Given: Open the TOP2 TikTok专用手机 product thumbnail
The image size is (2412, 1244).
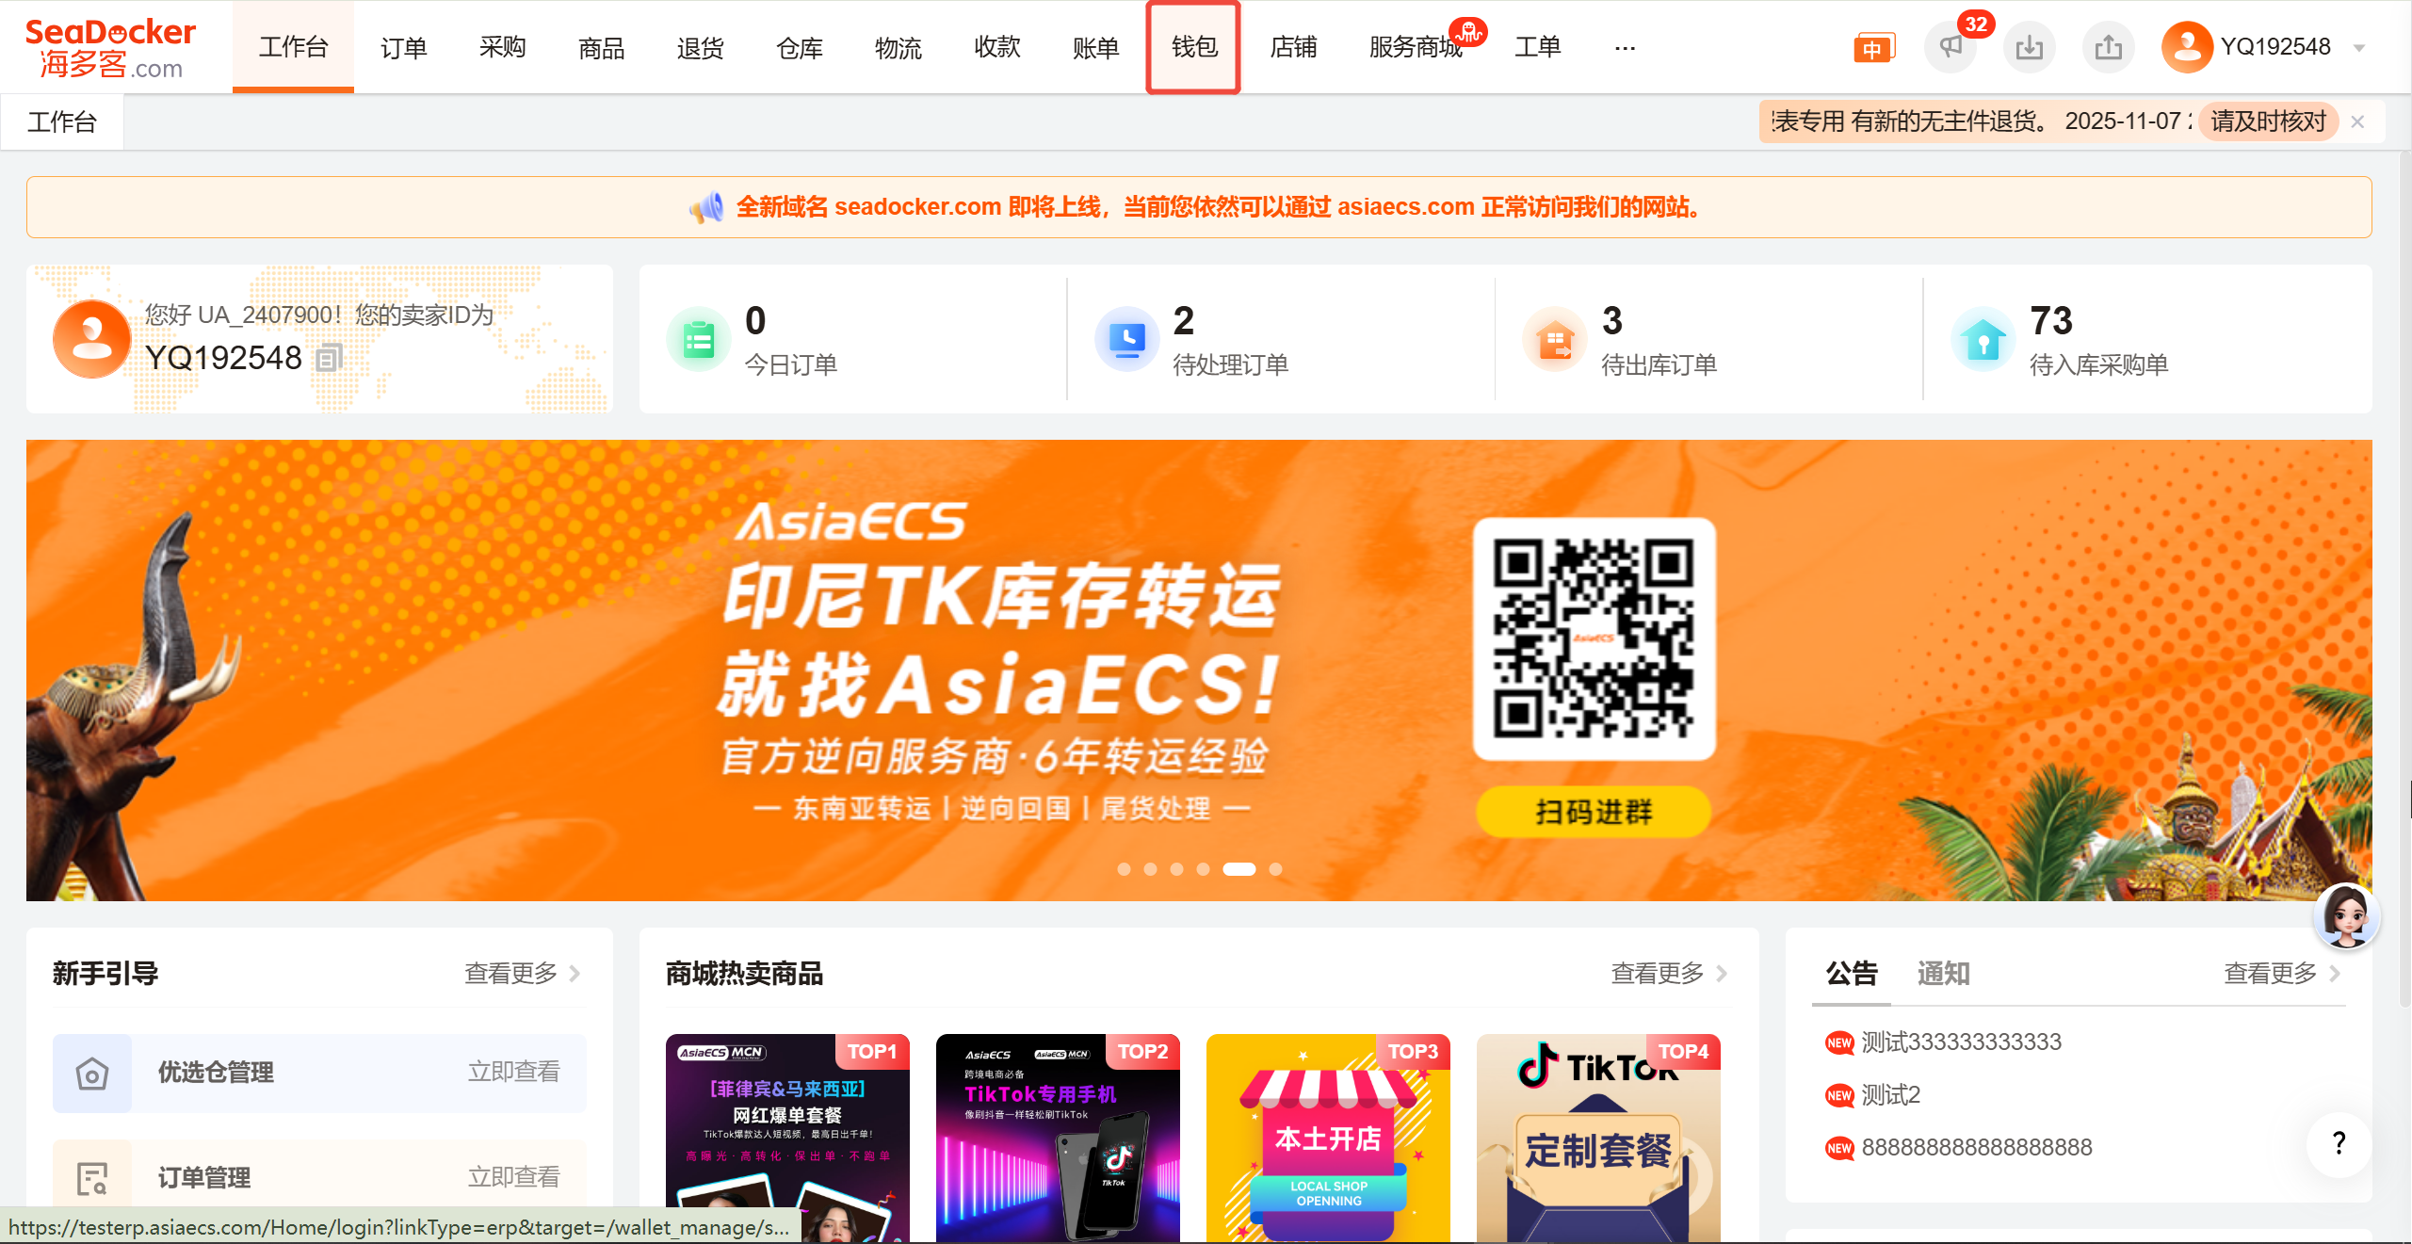Looking at the screenshot, I should [1057, 1138].
